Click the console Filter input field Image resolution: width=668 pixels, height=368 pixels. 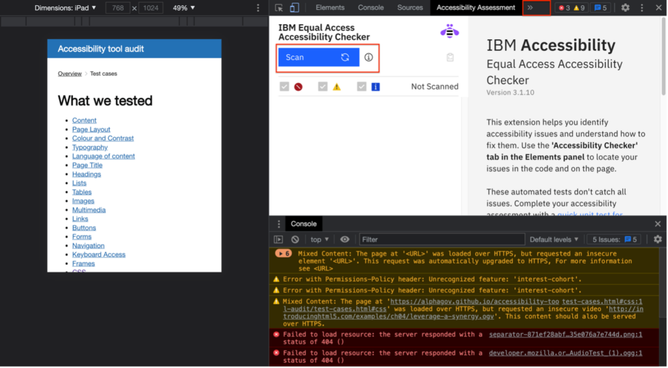pos(442,240)
